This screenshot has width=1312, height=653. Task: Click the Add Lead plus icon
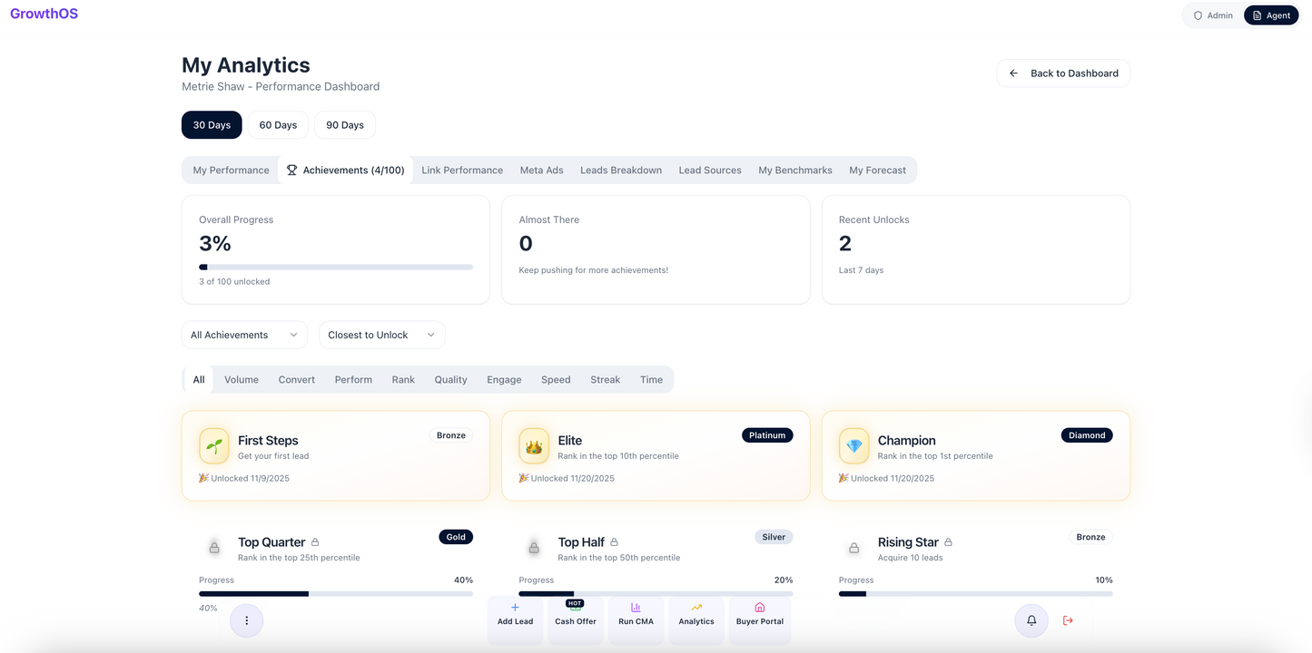(x=515, y=609)
